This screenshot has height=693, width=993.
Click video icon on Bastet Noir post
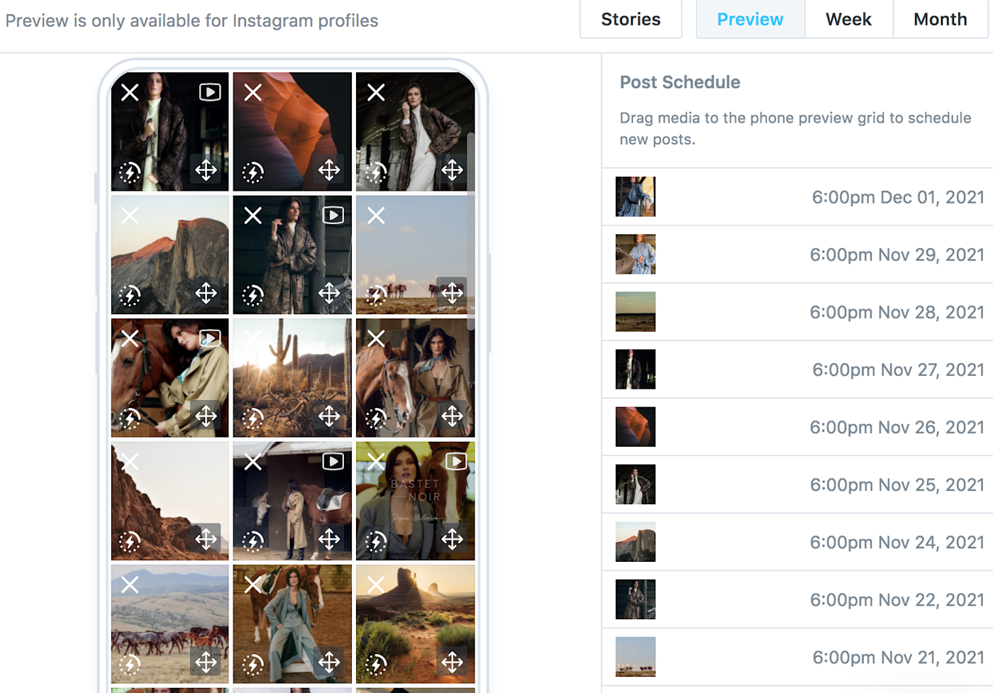click(456, 462)
